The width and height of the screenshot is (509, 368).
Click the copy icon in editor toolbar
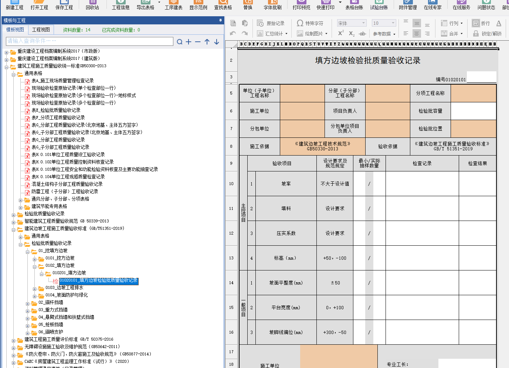tap(233, 23)
